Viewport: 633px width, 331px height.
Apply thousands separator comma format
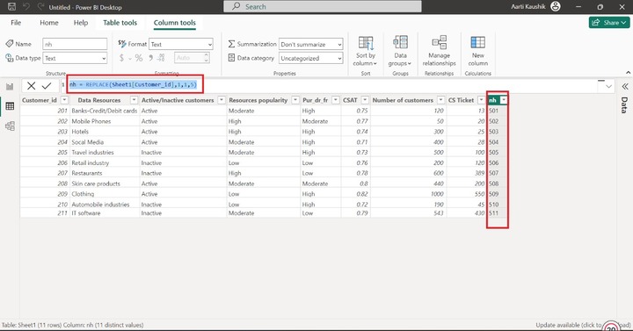point(150,58)
